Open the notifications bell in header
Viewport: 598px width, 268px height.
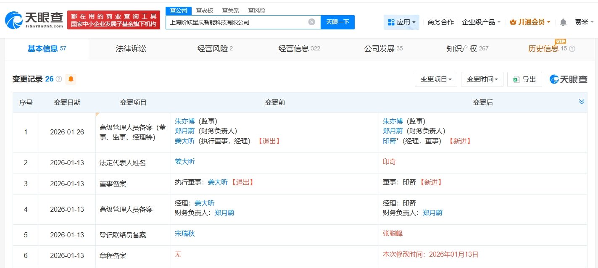[x=563, y=22]
